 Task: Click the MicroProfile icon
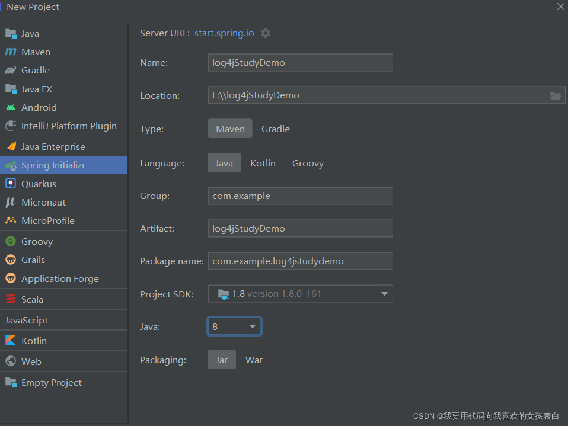(x=11, y=220)
